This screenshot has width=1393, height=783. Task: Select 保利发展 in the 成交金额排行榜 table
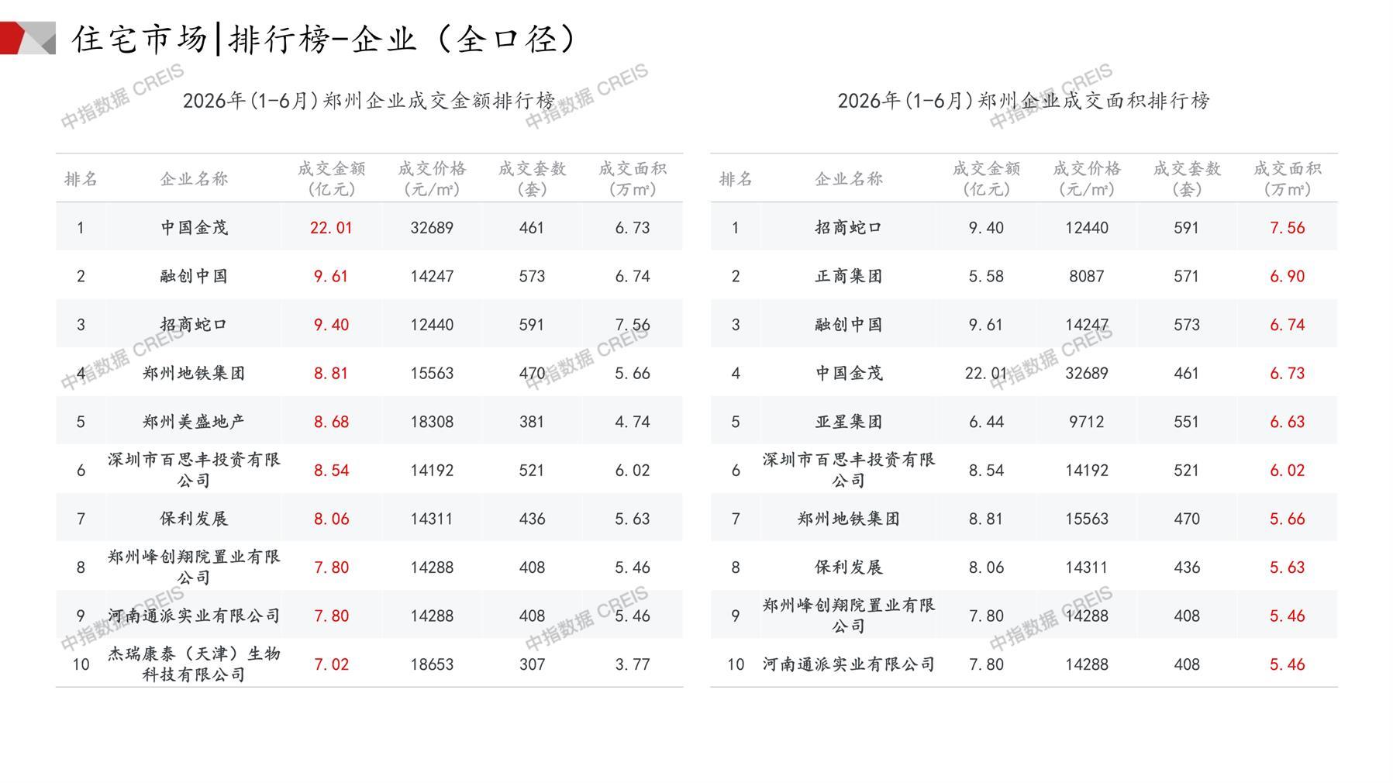pyautogui.click(x=194, y=519)
